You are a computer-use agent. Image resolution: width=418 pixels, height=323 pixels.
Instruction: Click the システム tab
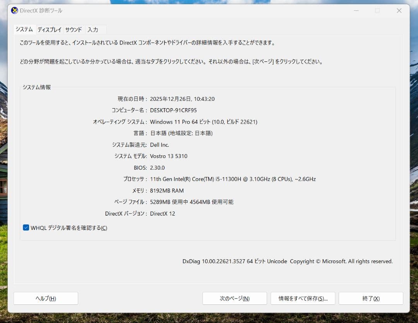coord(24,29)
